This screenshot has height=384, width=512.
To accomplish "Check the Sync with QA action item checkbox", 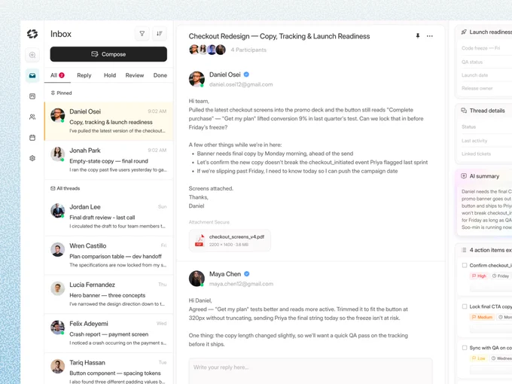I will (x=465, y=347).
